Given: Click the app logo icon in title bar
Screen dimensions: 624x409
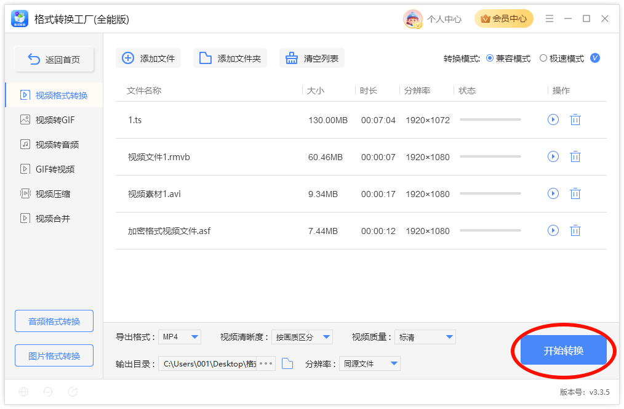Looking at the screenshot, I should coord(20,18).
